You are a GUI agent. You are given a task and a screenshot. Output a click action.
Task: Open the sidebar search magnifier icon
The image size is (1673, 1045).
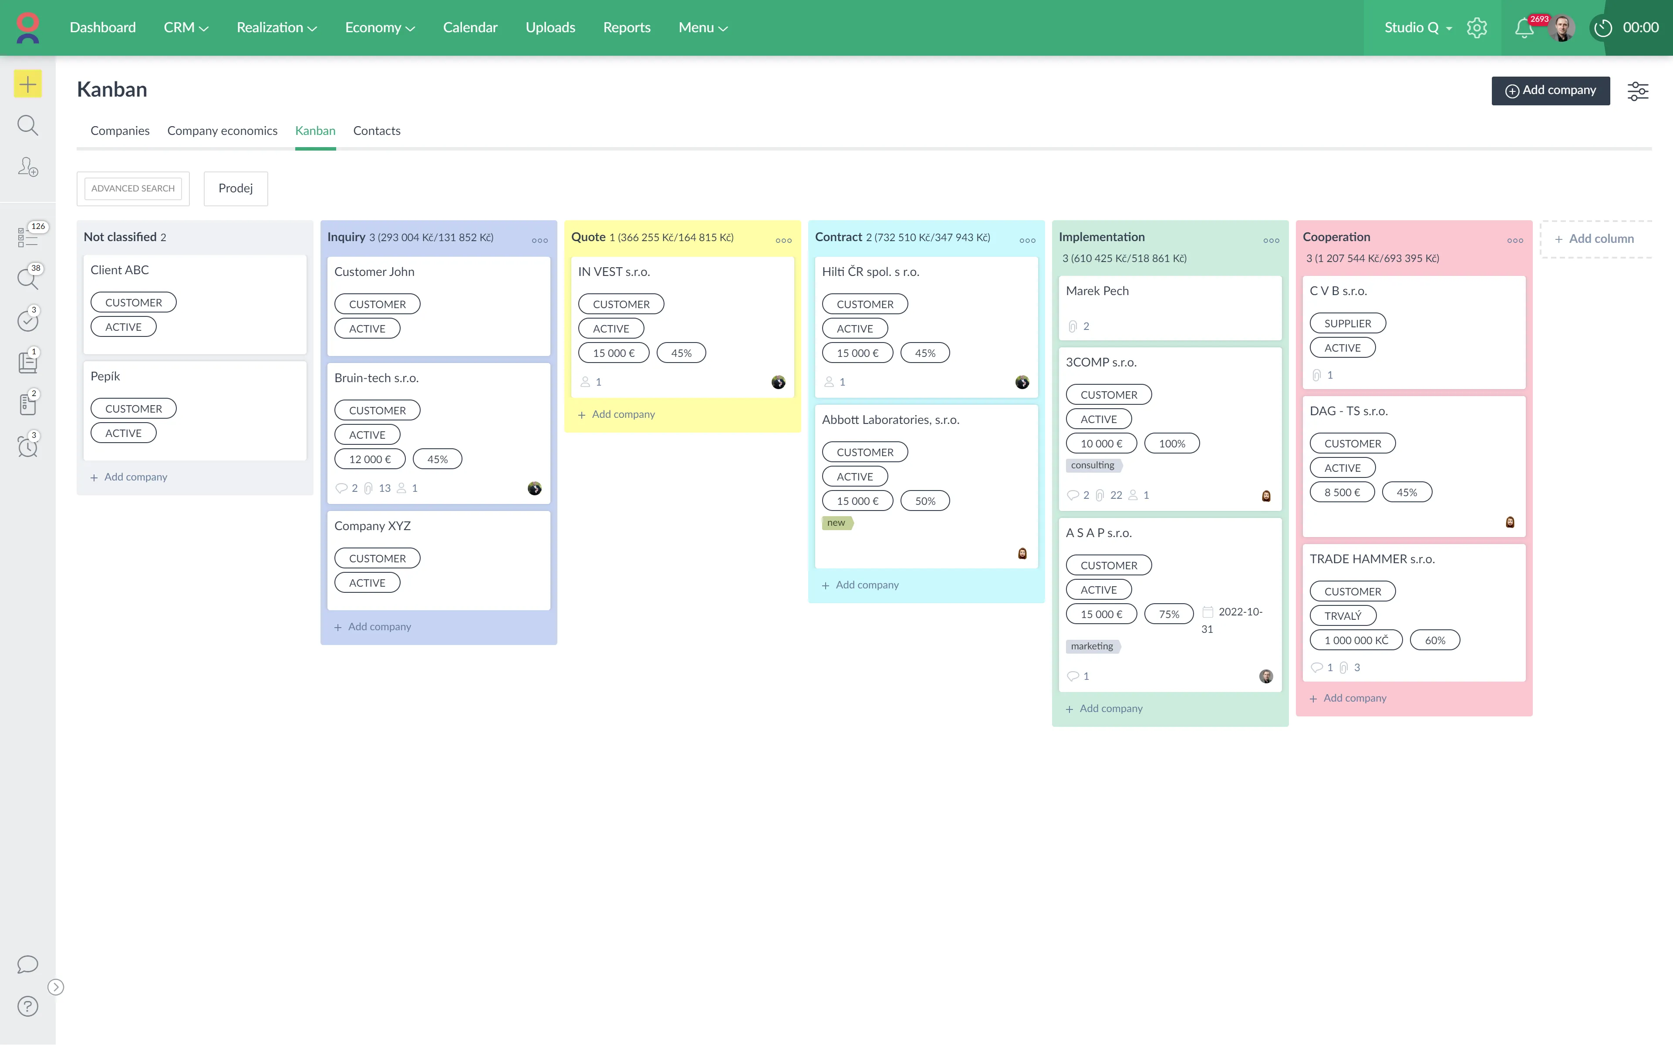click(x=28, y=125)
